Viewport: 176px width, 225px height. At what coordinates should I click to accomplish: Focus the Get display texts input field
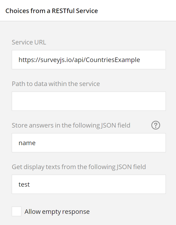click(89, 184)
